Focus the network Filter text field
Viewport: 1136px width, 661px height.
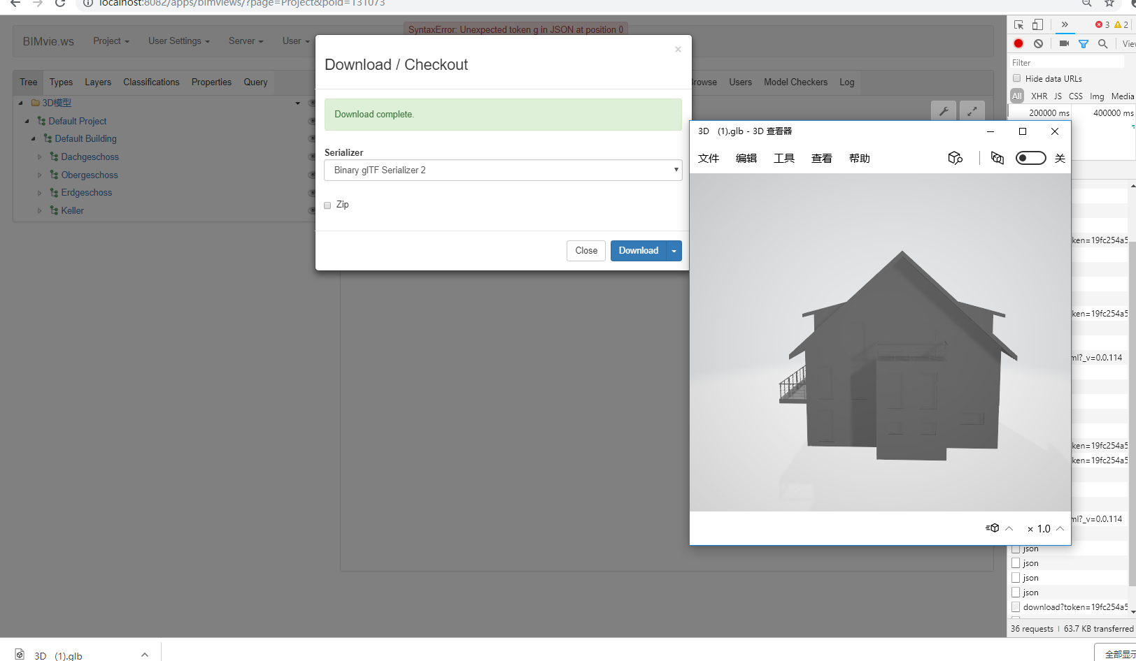(1067, 62)
